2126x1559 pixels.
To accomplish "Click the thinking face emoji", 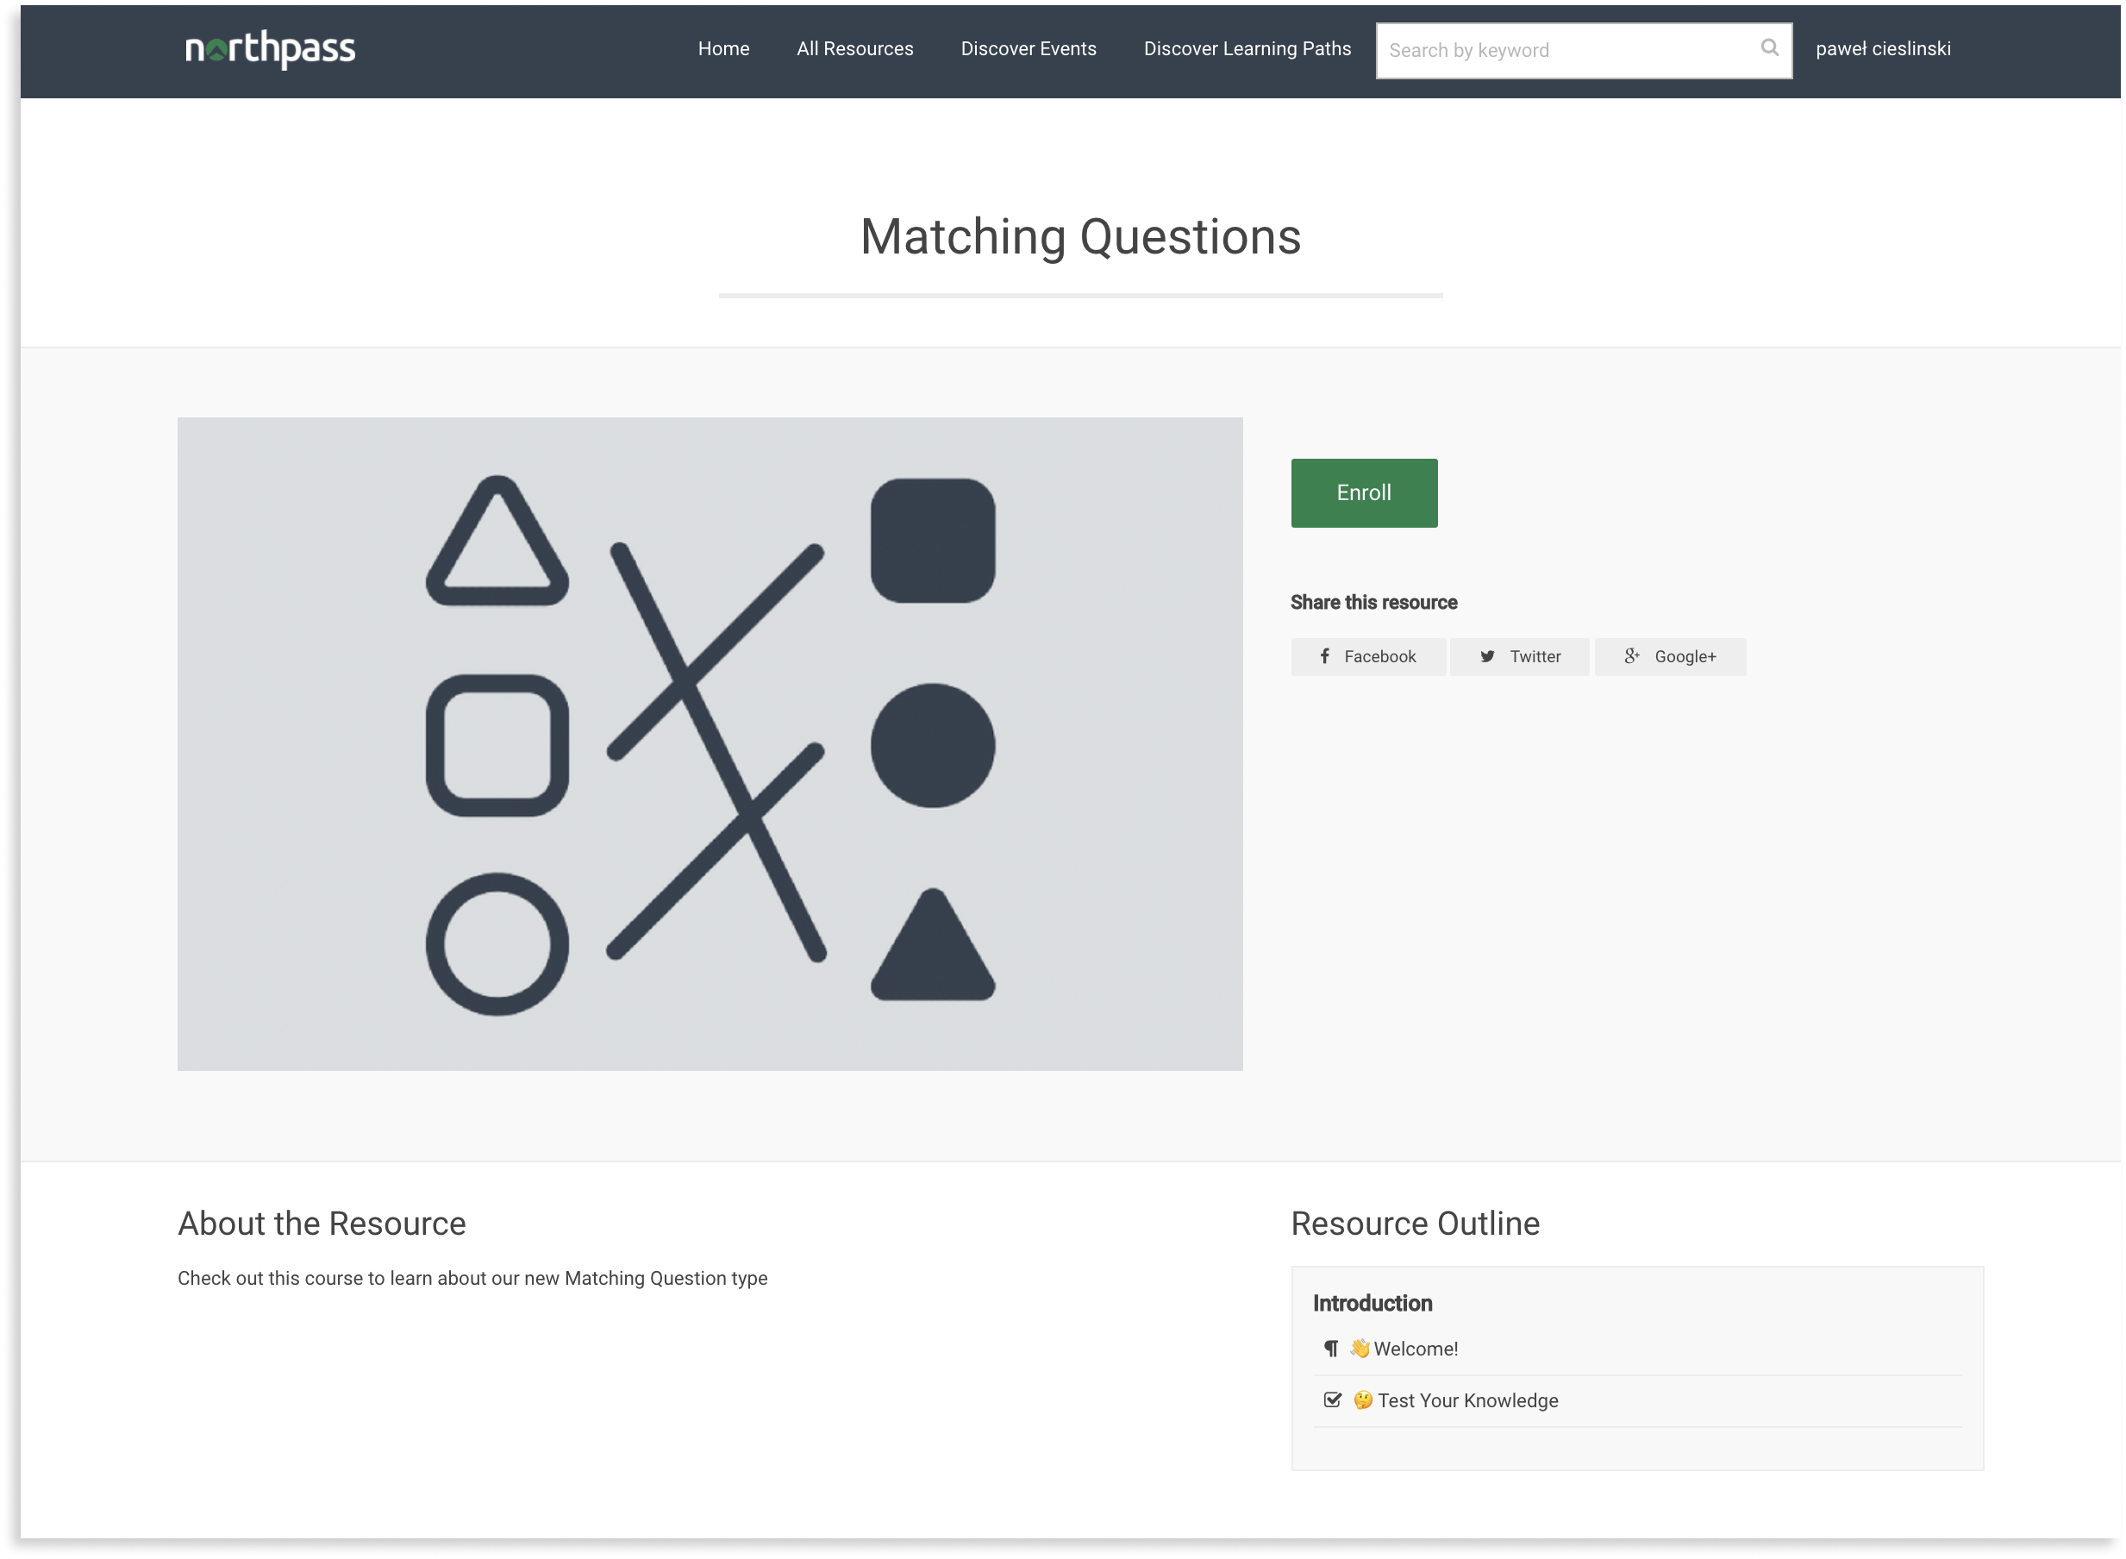I will click(x=1363, y=1400).
